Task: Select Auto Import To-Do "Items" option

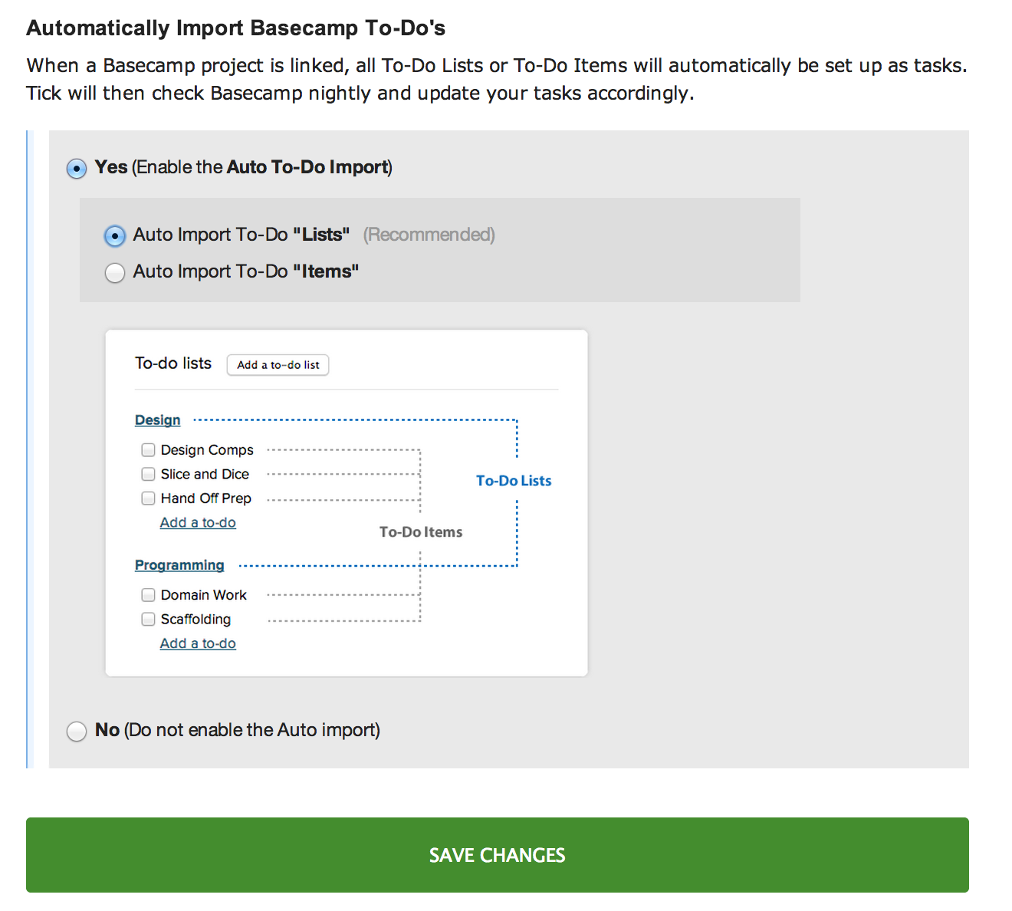Action: [x=114, y=272]
